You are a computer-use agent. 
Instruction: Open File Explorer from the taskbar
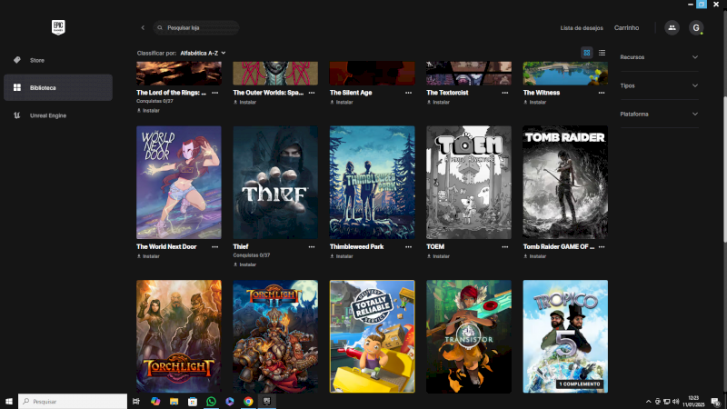pos(174,401)
